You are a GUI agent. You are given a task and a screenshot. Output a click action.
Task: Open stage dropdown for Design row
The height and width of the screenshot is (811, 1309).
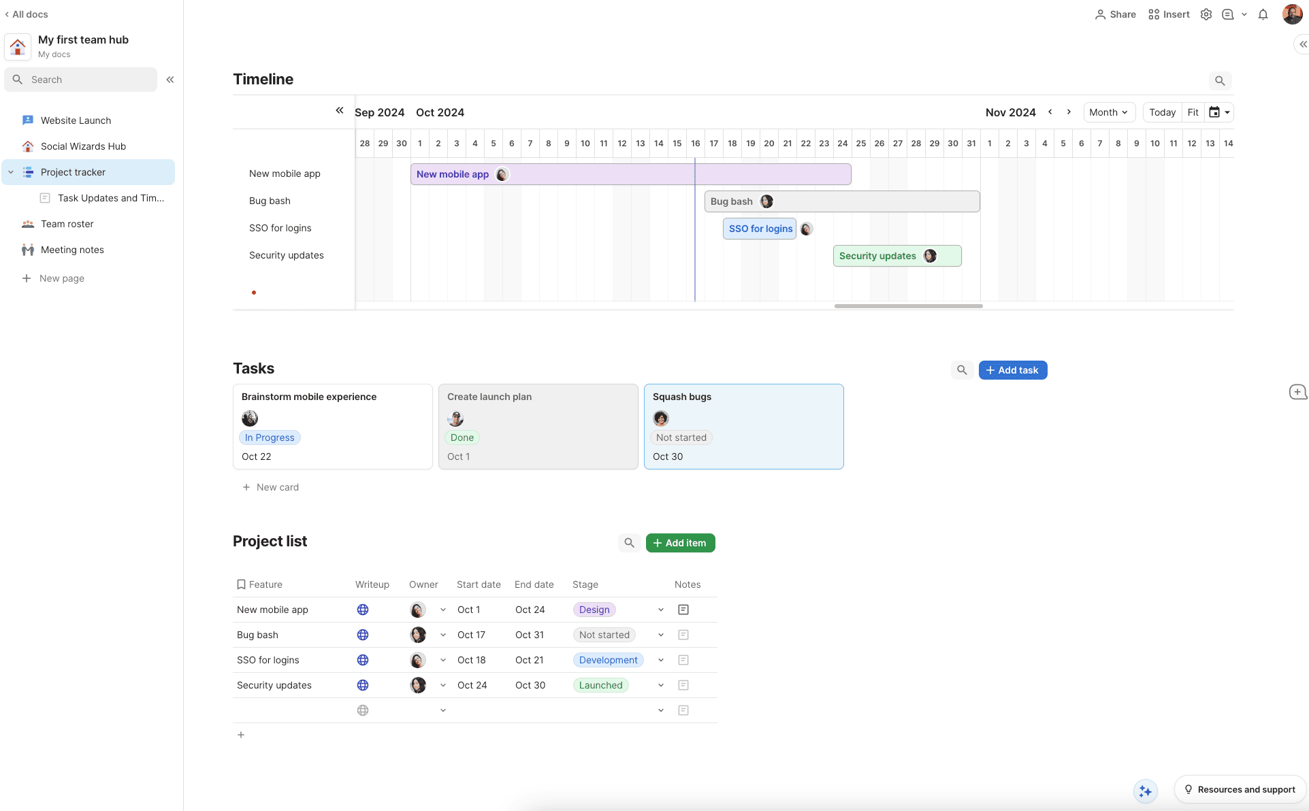click(661, 610)
